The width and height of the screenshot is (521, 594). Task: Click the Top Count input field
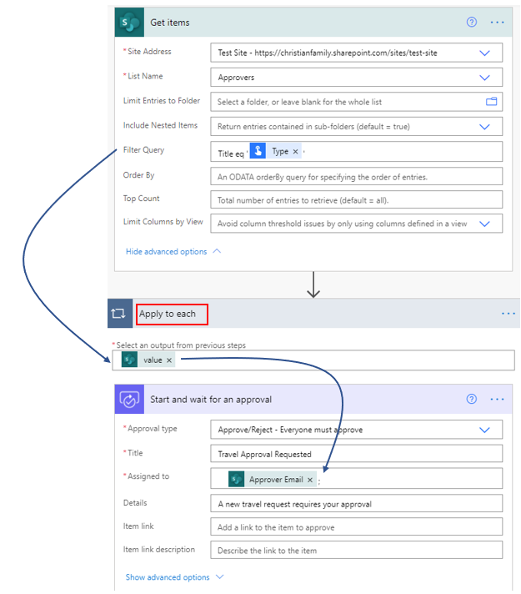click(x=356, y=199)
